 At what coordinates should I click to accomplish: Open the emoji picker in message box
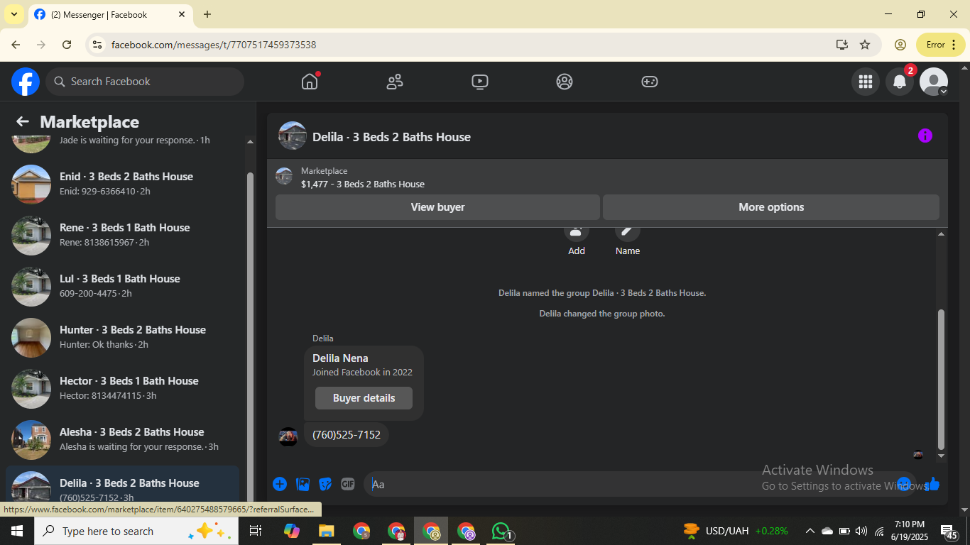tap(903, 484)
